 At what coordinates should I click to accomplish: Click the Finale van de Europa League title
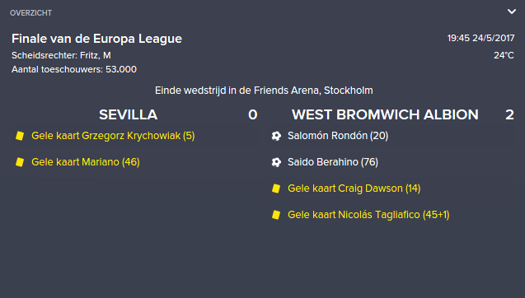[96, 39]
